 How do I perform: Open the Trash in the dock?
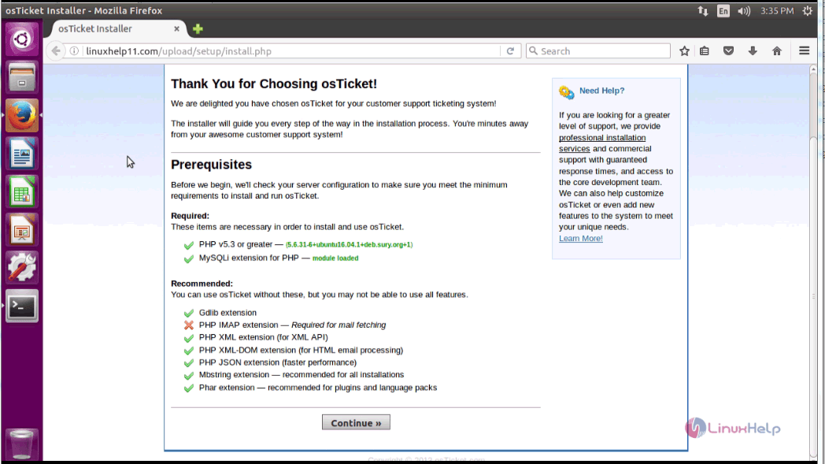[21, 444]
